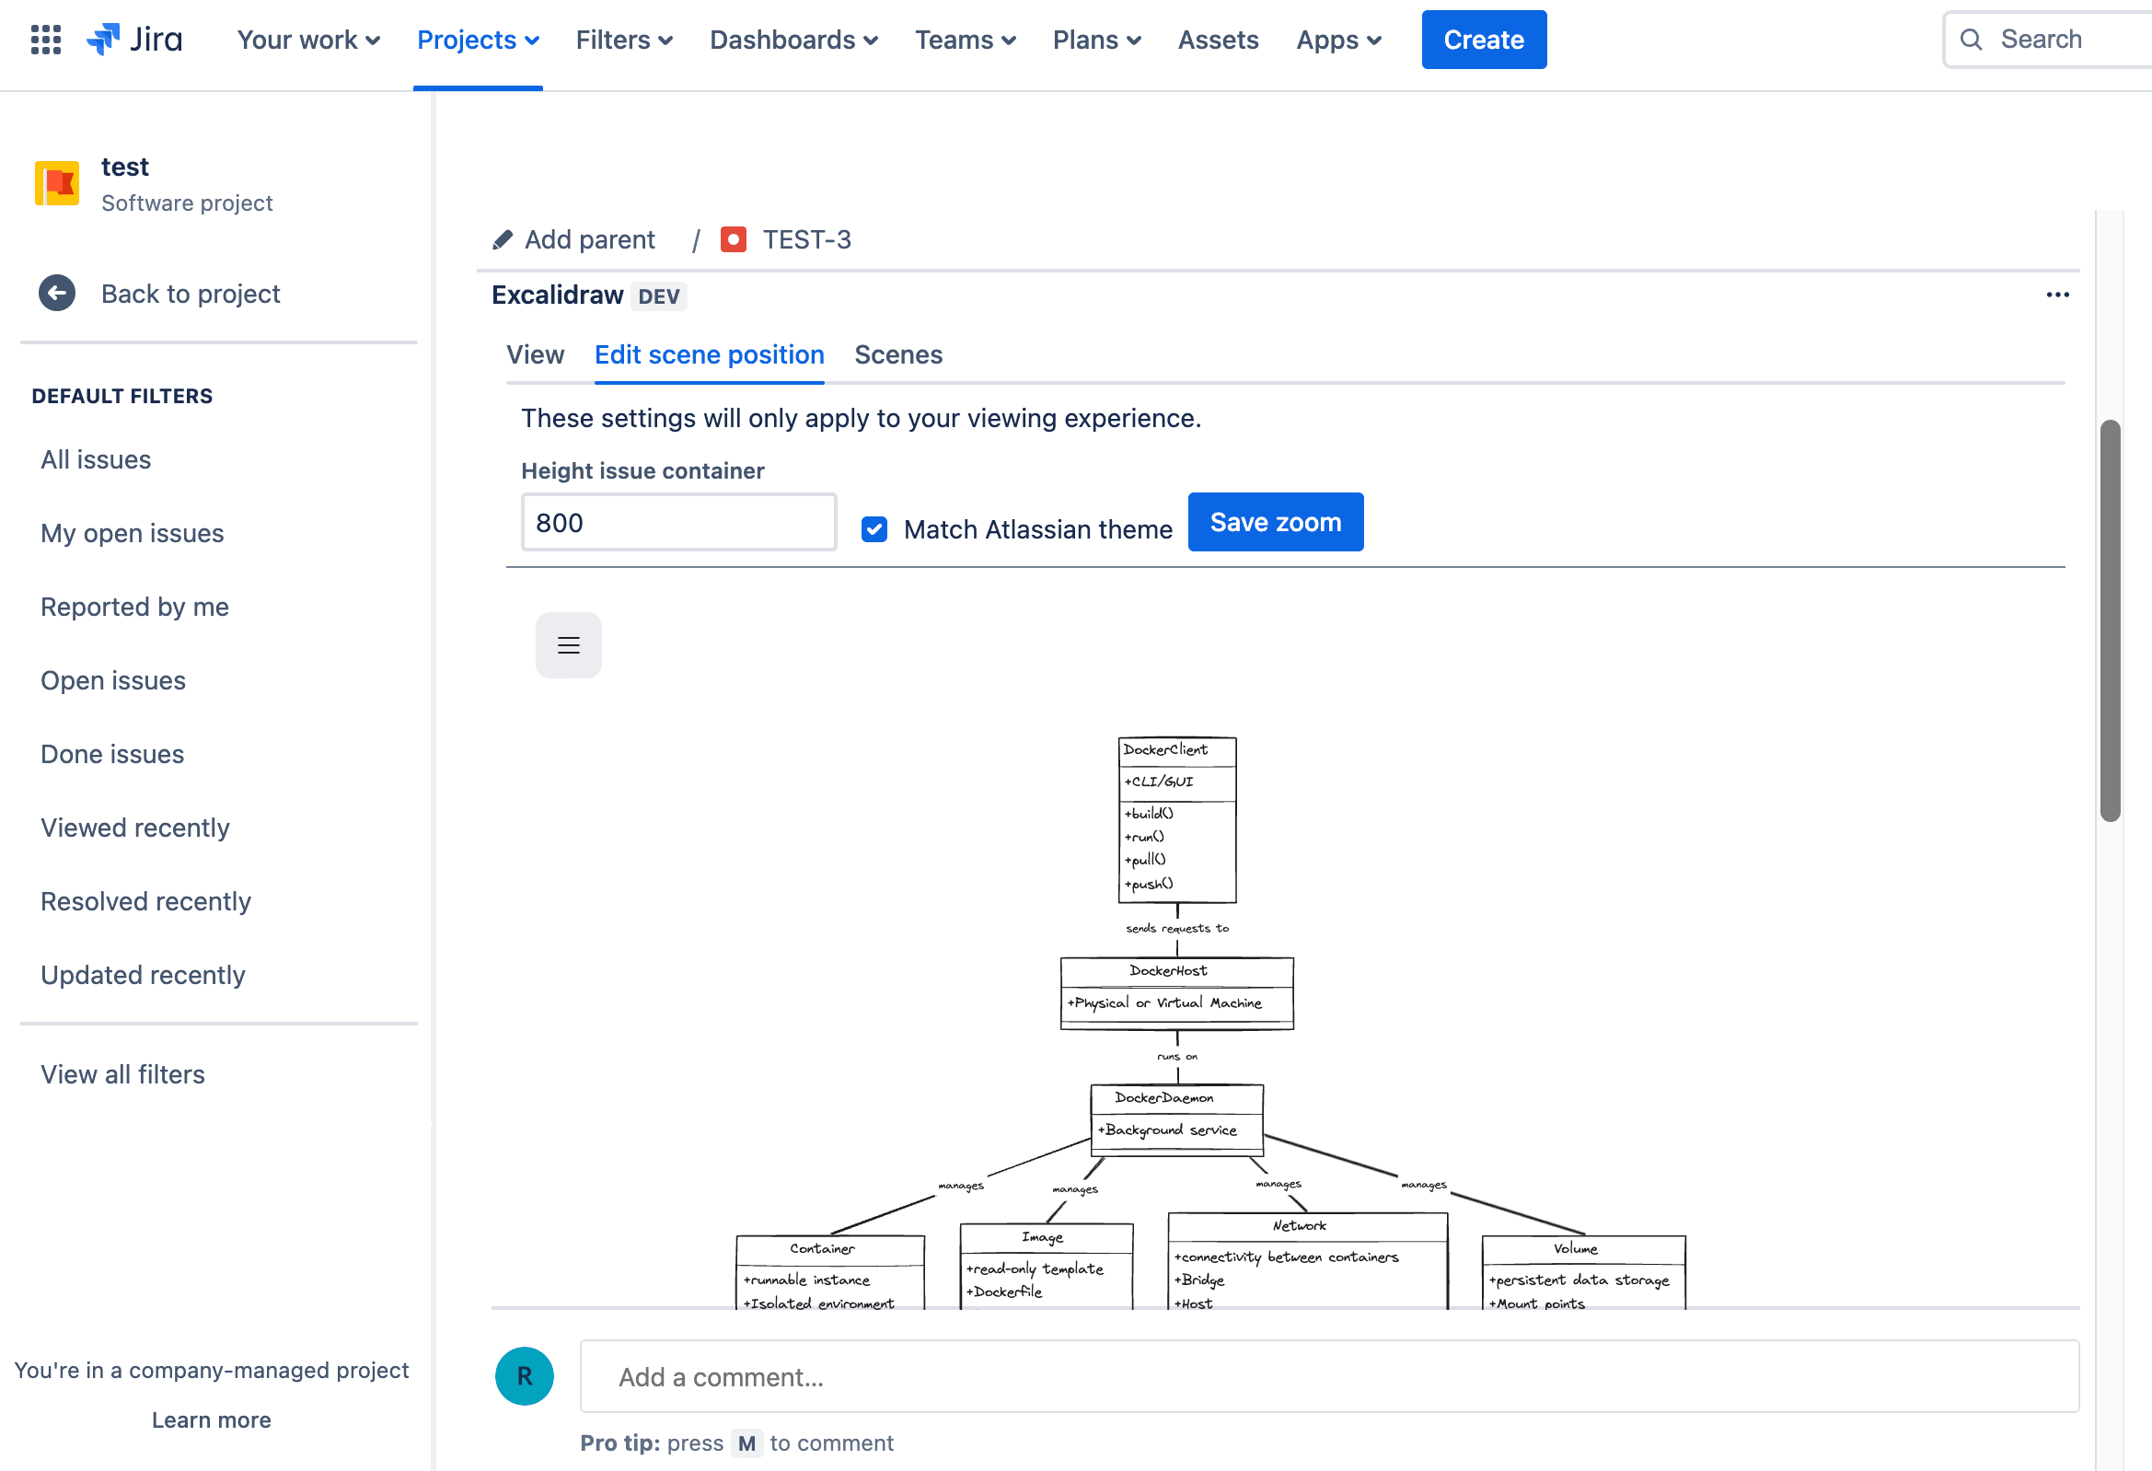The height and width of the screenshot is (1471, 2152).
Task: Click the Container box in diagram
Action: click(829, 1272)
